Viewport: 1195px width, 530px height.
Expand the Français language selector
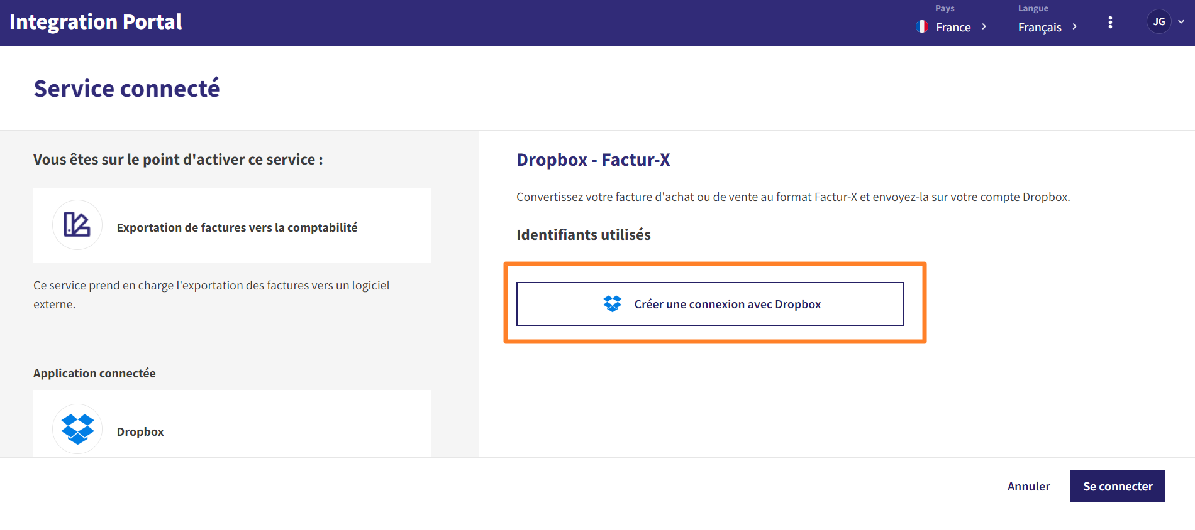pos(1048,27)
